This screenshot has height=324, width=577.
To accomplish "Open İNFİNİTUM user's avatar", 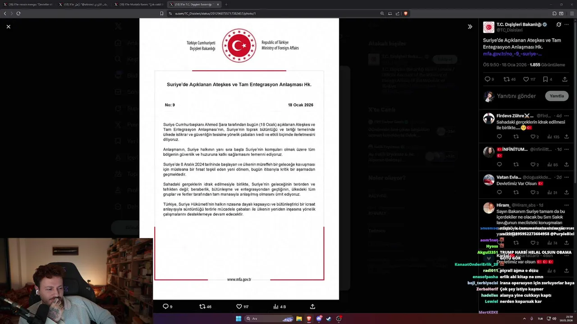I will 489,152.
